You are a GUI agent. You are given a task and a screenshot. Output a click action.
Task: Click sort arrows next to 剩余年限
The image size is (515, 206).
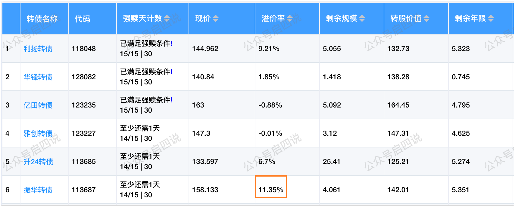(491, 19)
